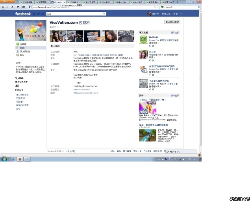Viewport: 252px width, 202px height.
Task: Open the second sponsored ad game image
Action: point(148,135)
